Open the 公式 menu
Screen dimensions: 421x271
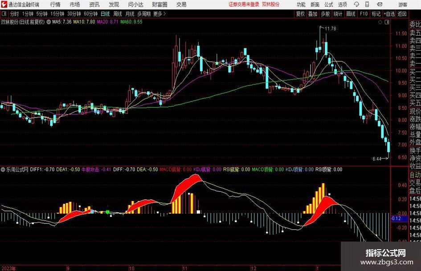click(328, 4)
